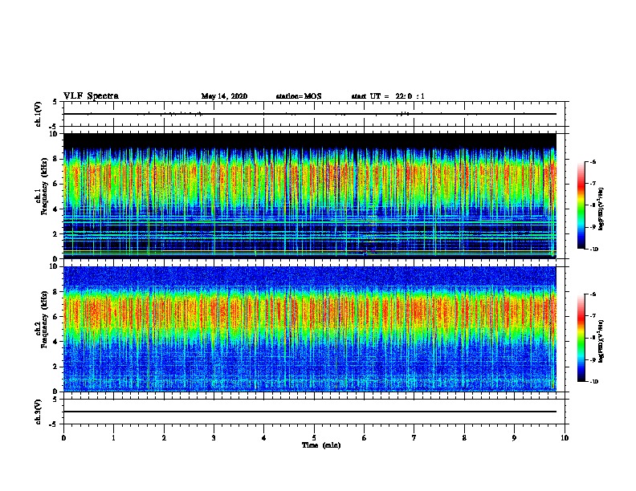Click the "7" tick on the time axis
The height and width of the screenshot is (491, 636).
click(414, 438)
